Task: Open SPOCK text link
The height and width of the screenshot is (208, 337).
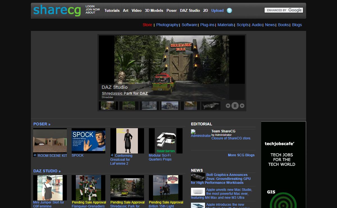Action: tap(78, 155)
